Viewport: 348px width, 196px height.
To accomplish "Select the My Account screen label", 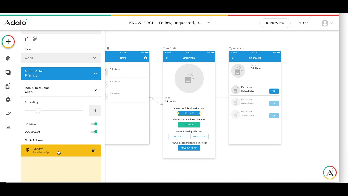I will click(x=236, y=48).
